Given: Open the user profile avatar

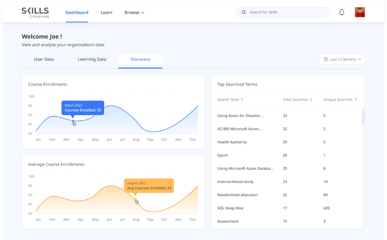Looking at the screenshot, I should (360, 12).
